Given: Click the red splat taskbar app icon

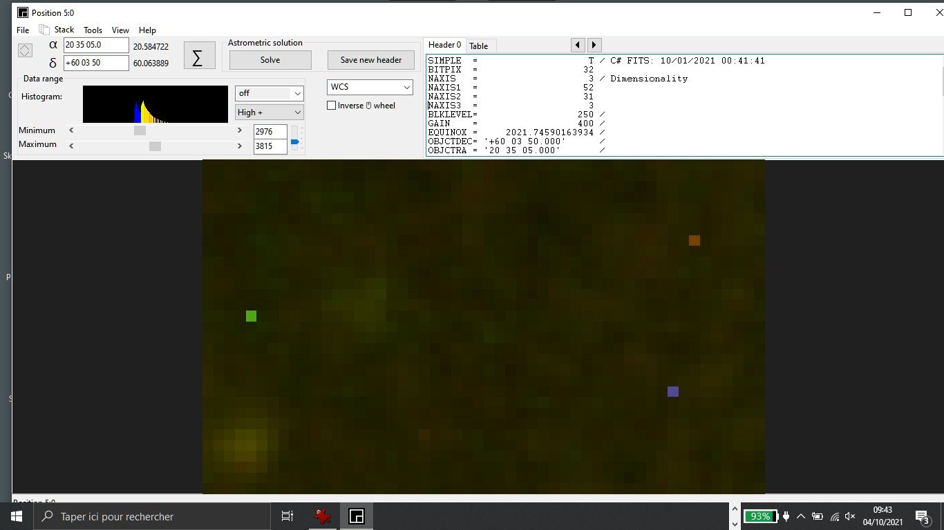Looking at the screenshot, I should pos(322,516).
